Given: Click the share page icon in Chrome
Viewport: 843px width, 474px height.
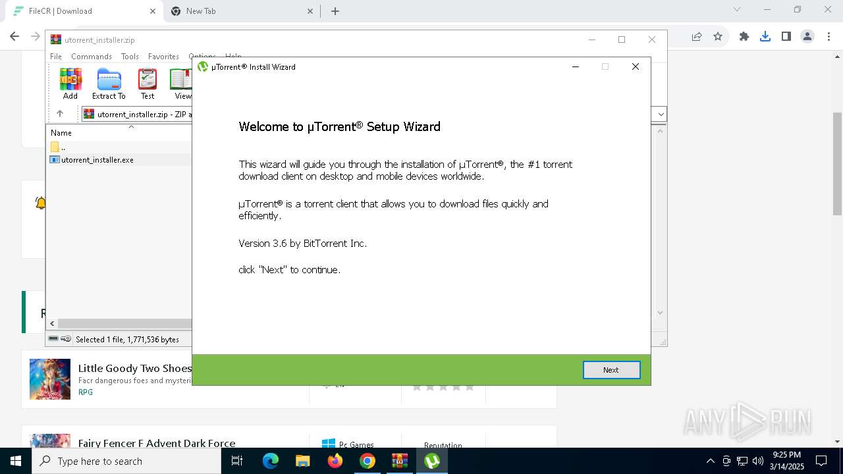Looking at the screenshot, I should 697,37.
